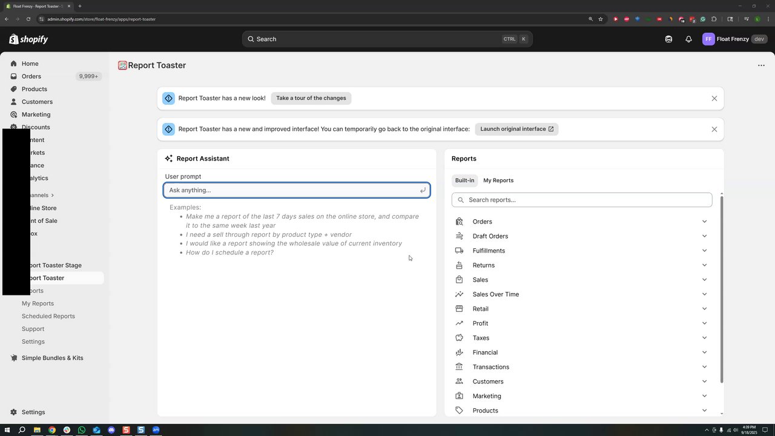Click the Simple Bundles & Kits app icon

coord(14,358)
